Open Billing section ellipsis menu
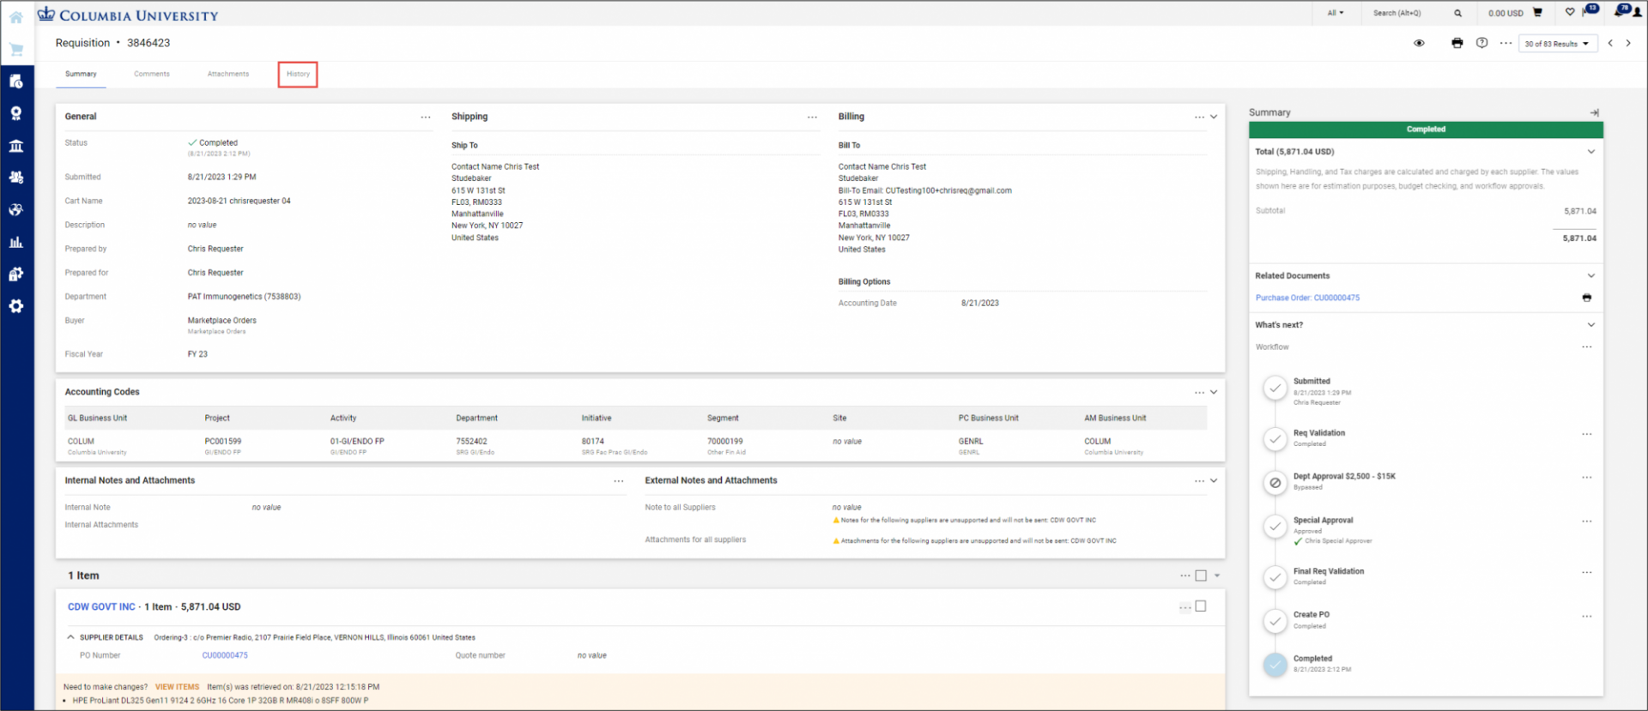Screen dimensions: 1648x711 [x=1199, y=117]
